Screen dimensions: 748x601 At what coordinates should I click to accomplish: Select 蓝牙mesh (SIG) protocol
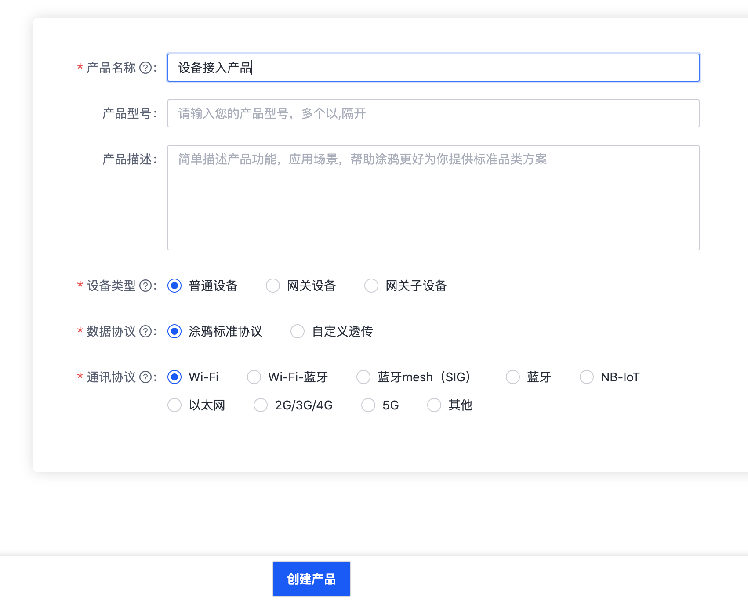click(363, 377)
